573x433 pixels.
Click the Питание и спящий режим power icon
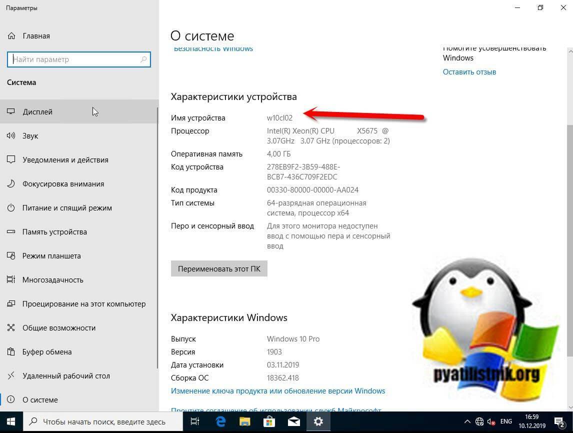(x=11, y=208)
